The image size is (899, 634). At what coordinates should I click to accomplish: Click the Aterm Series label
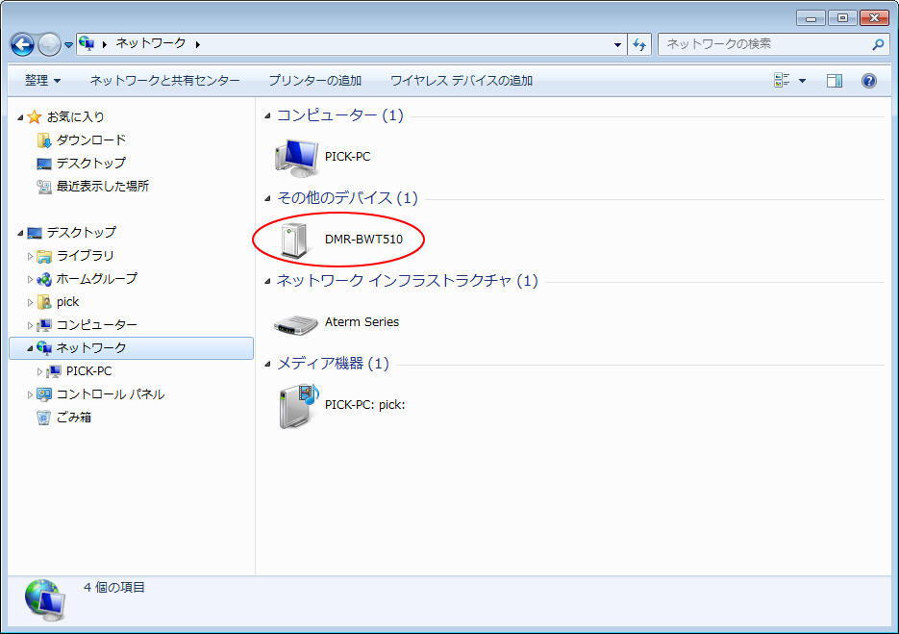point(362,322)
